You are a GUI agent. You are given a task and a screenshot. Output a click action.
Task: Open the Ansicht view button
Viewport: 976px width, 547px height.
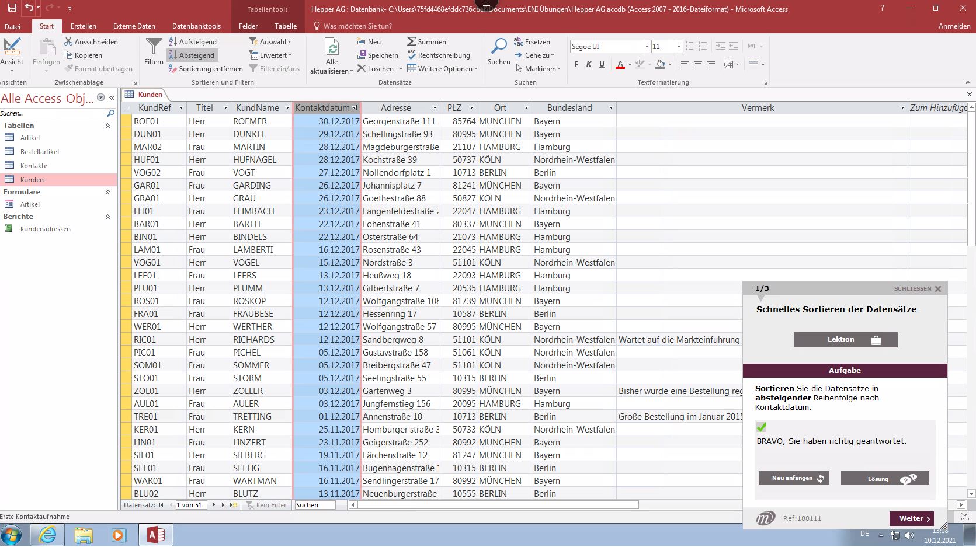12,54
